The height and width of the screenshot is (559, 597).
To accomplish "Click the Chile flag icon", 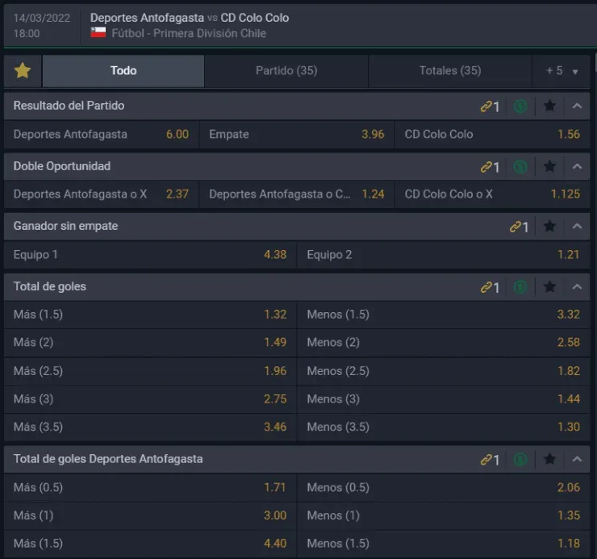I will (x=98, y=33).
